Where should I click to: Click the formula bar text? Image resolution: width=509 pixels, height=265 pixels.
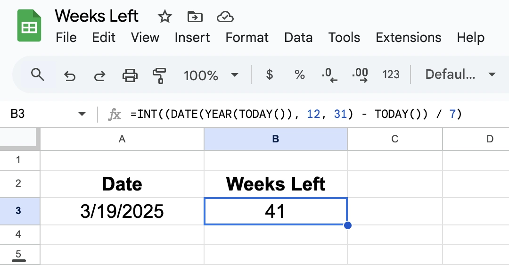[x=297, y=114]
